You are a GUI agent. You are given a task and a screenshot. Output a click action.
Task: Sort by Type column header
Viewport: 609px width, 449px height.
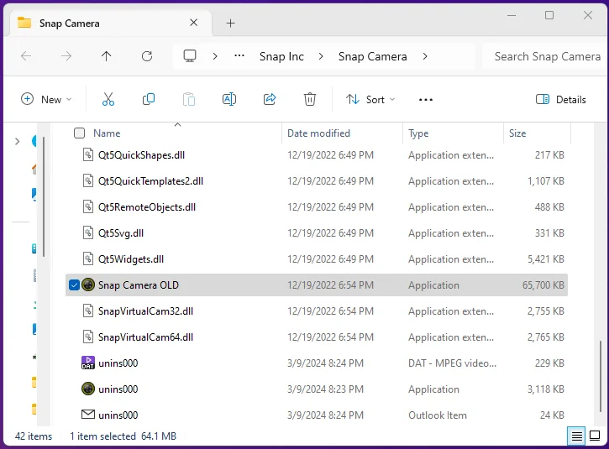pyautogui.click(x=418, y=133)
